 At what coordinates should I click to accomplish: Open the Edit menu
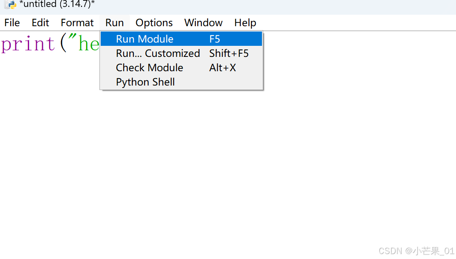[x=40, y=23]
